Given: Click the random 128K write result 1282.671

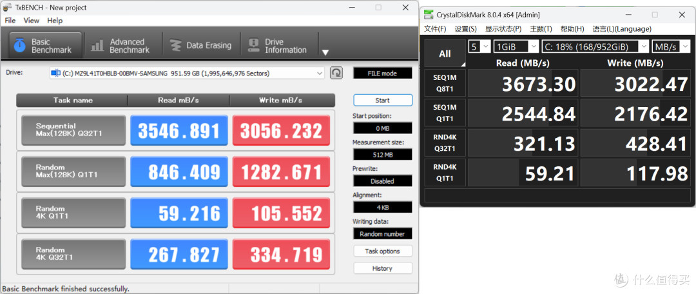Looking at the screenshot, I should click(x=281, y=172).
